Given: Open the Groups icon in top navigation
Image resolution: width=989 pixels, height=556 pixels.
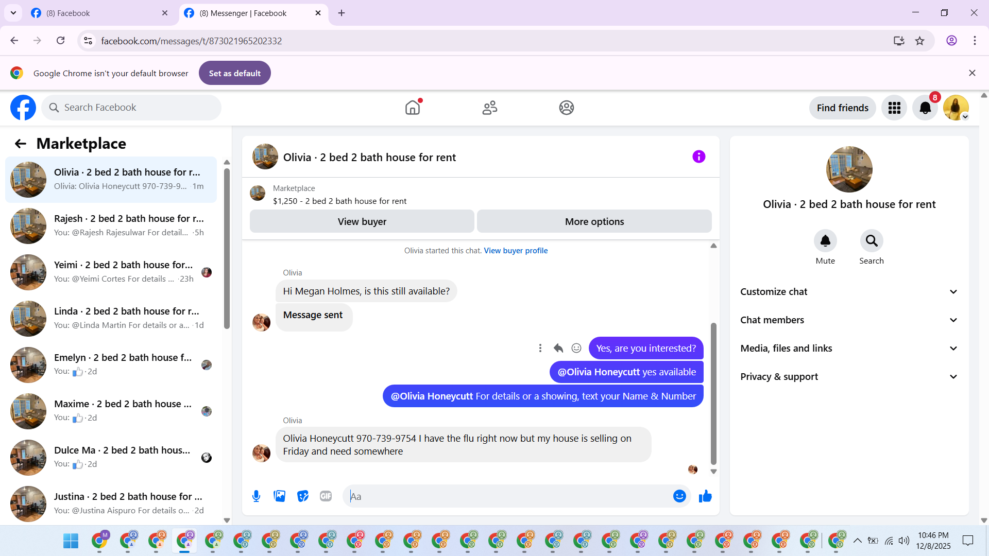Looking at the screenshot, I should (x=567, y=108).
